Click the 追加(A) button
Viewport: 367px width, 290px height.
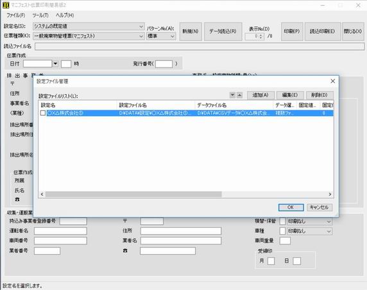[x=260, y=95]
